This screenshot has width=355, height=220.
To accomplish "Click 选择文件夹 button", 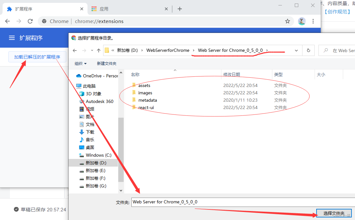I will click(334, 213).
